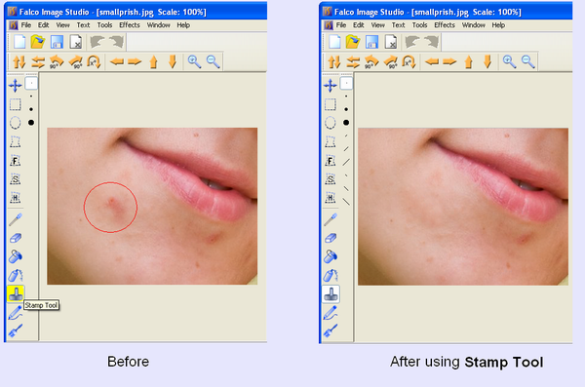
Task: Click the Stamp Tool in the right window
Action: click(331, 294)
